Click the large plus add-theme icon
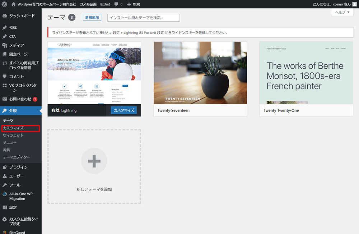This screenshot has width=359, height=234. tap(94, 161)
